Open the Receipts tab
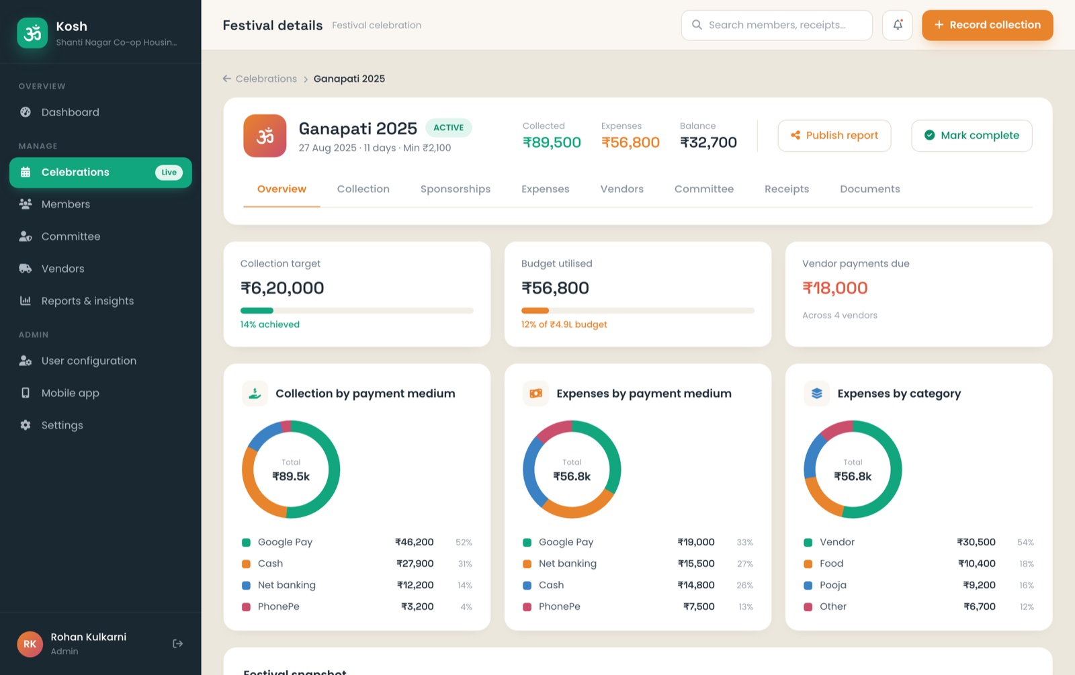This screenshot has height=675, width=1075. tap(787, 189)
